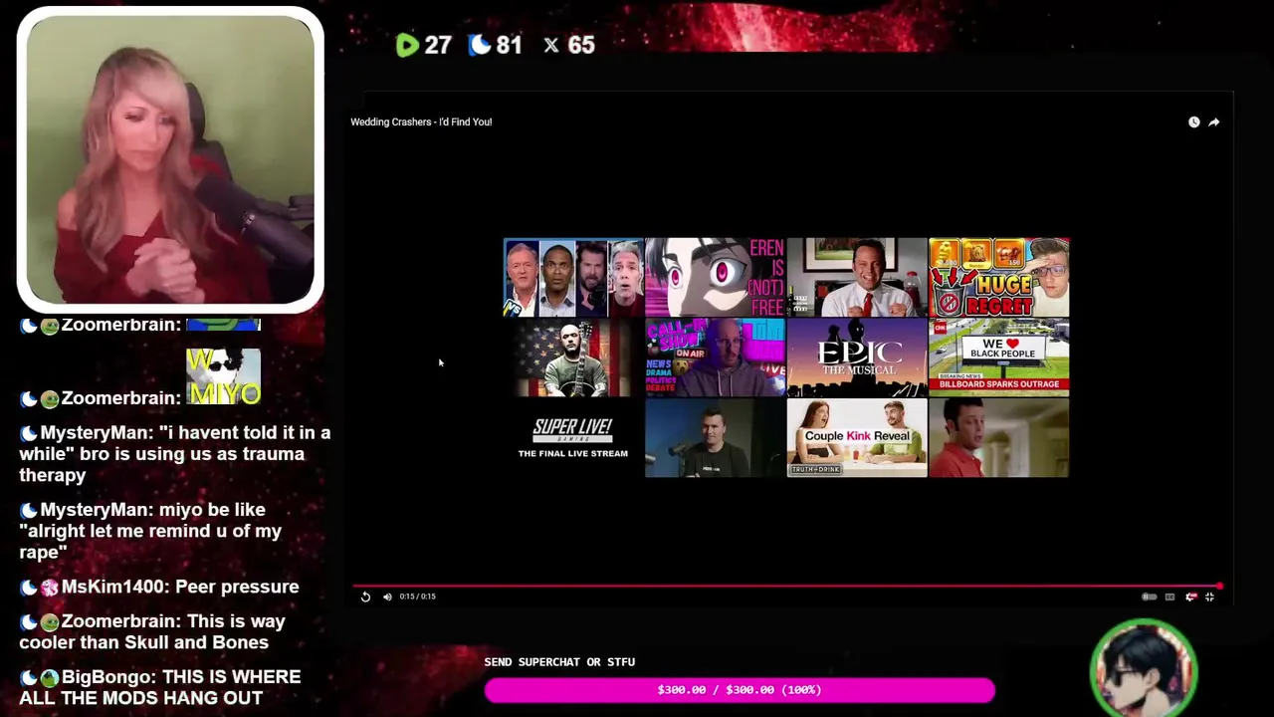Click the anime avatar in the green ring
Viewport: 1274px width, 717px height.
pos(1144,669)
